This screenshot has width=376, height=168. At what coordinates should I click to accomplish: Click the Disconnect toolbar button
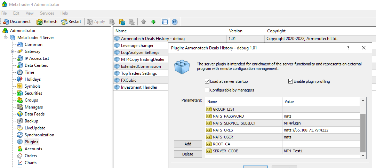pyautogui.click(x=17, y=22)
